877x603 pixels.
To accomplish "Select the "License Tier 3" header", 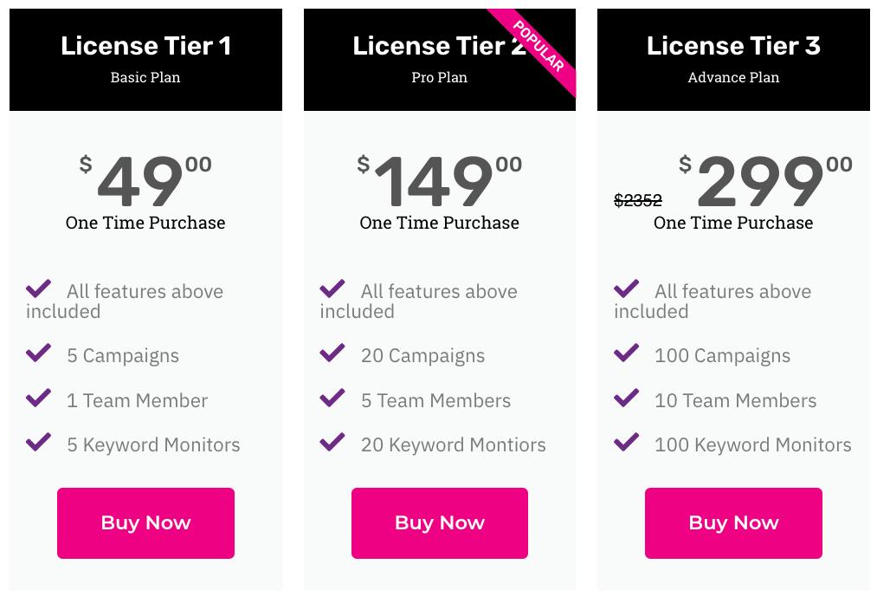I will click(733, 45).
